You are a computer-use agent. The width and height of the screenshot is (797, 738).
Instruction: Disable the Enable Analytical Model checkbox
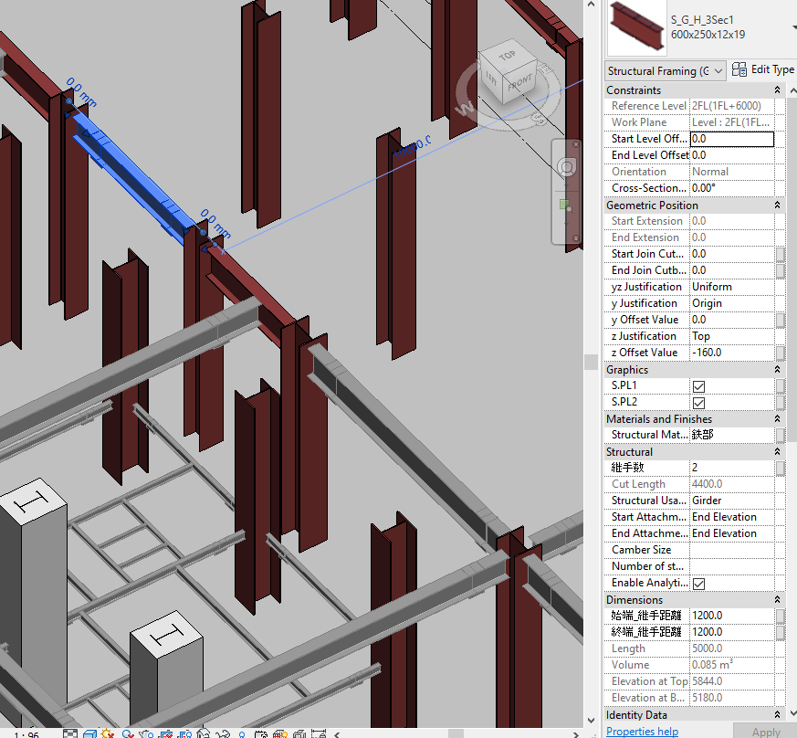pyautogui.click(x=698, y=583)
